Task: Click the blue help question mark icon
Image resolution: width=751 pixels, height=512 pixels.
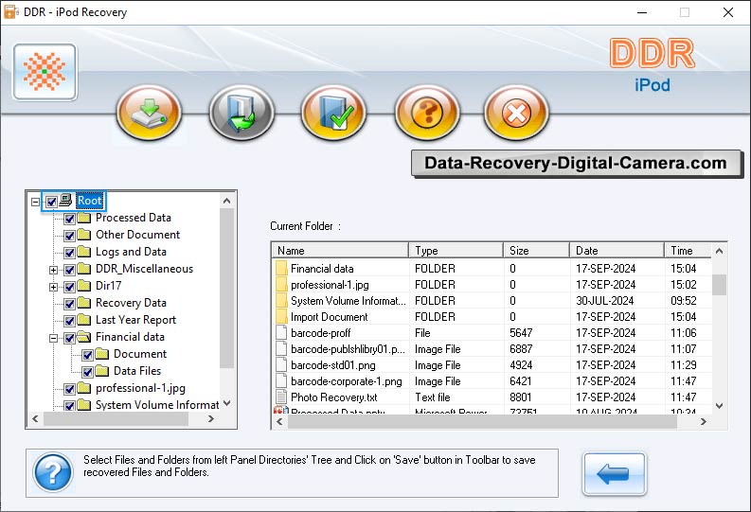Action: coord(53,472)
